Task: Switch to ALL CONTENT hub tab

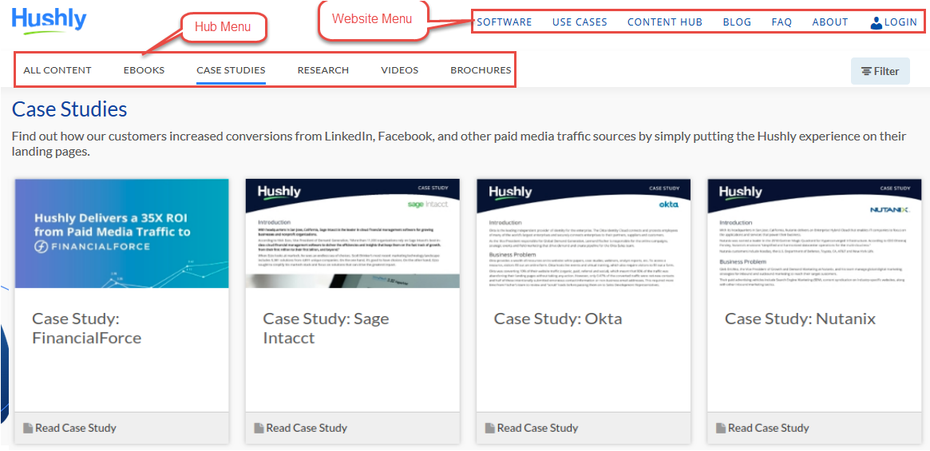Action: point(57,70)
